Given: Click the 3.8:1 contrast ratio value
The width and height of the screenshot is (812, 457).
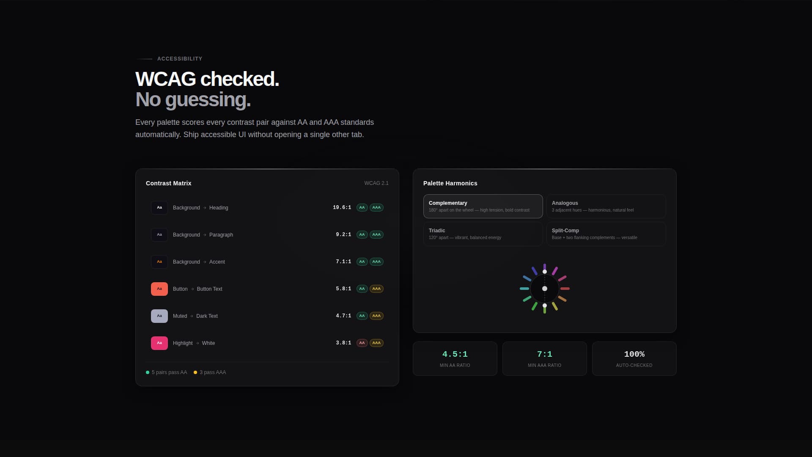Looking at the screenshot, I should [344, 343].
